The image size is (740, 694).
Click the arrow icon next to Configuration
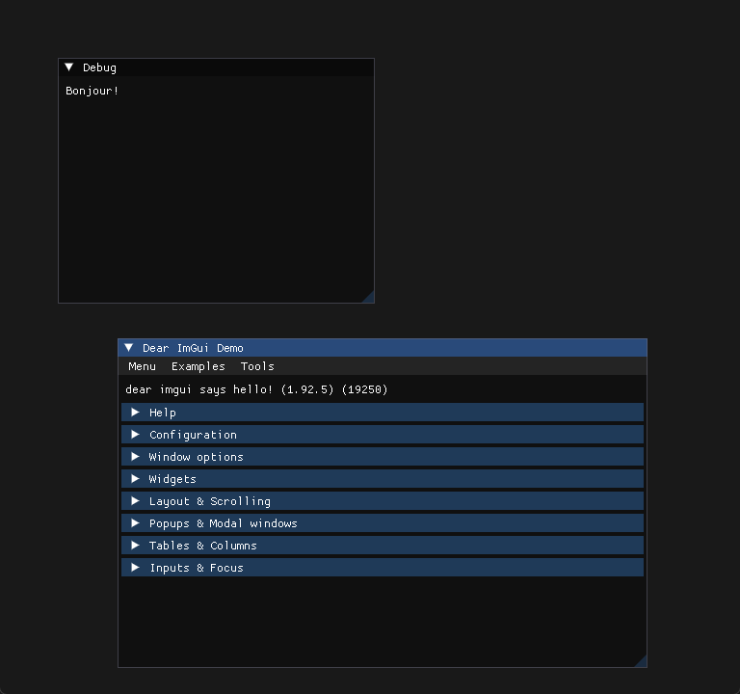(x=136, y=435)
